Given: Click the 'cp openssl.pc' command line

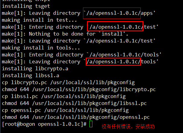Looking at the screenshot, I should coord(65,110).
